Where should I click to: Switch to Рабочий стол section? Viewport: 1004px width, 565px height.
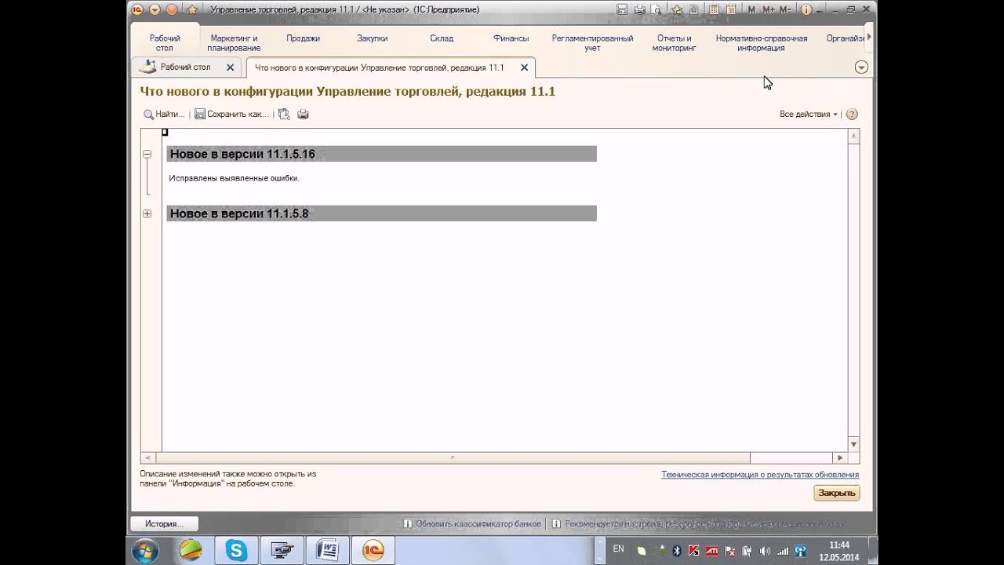point(165,43)
